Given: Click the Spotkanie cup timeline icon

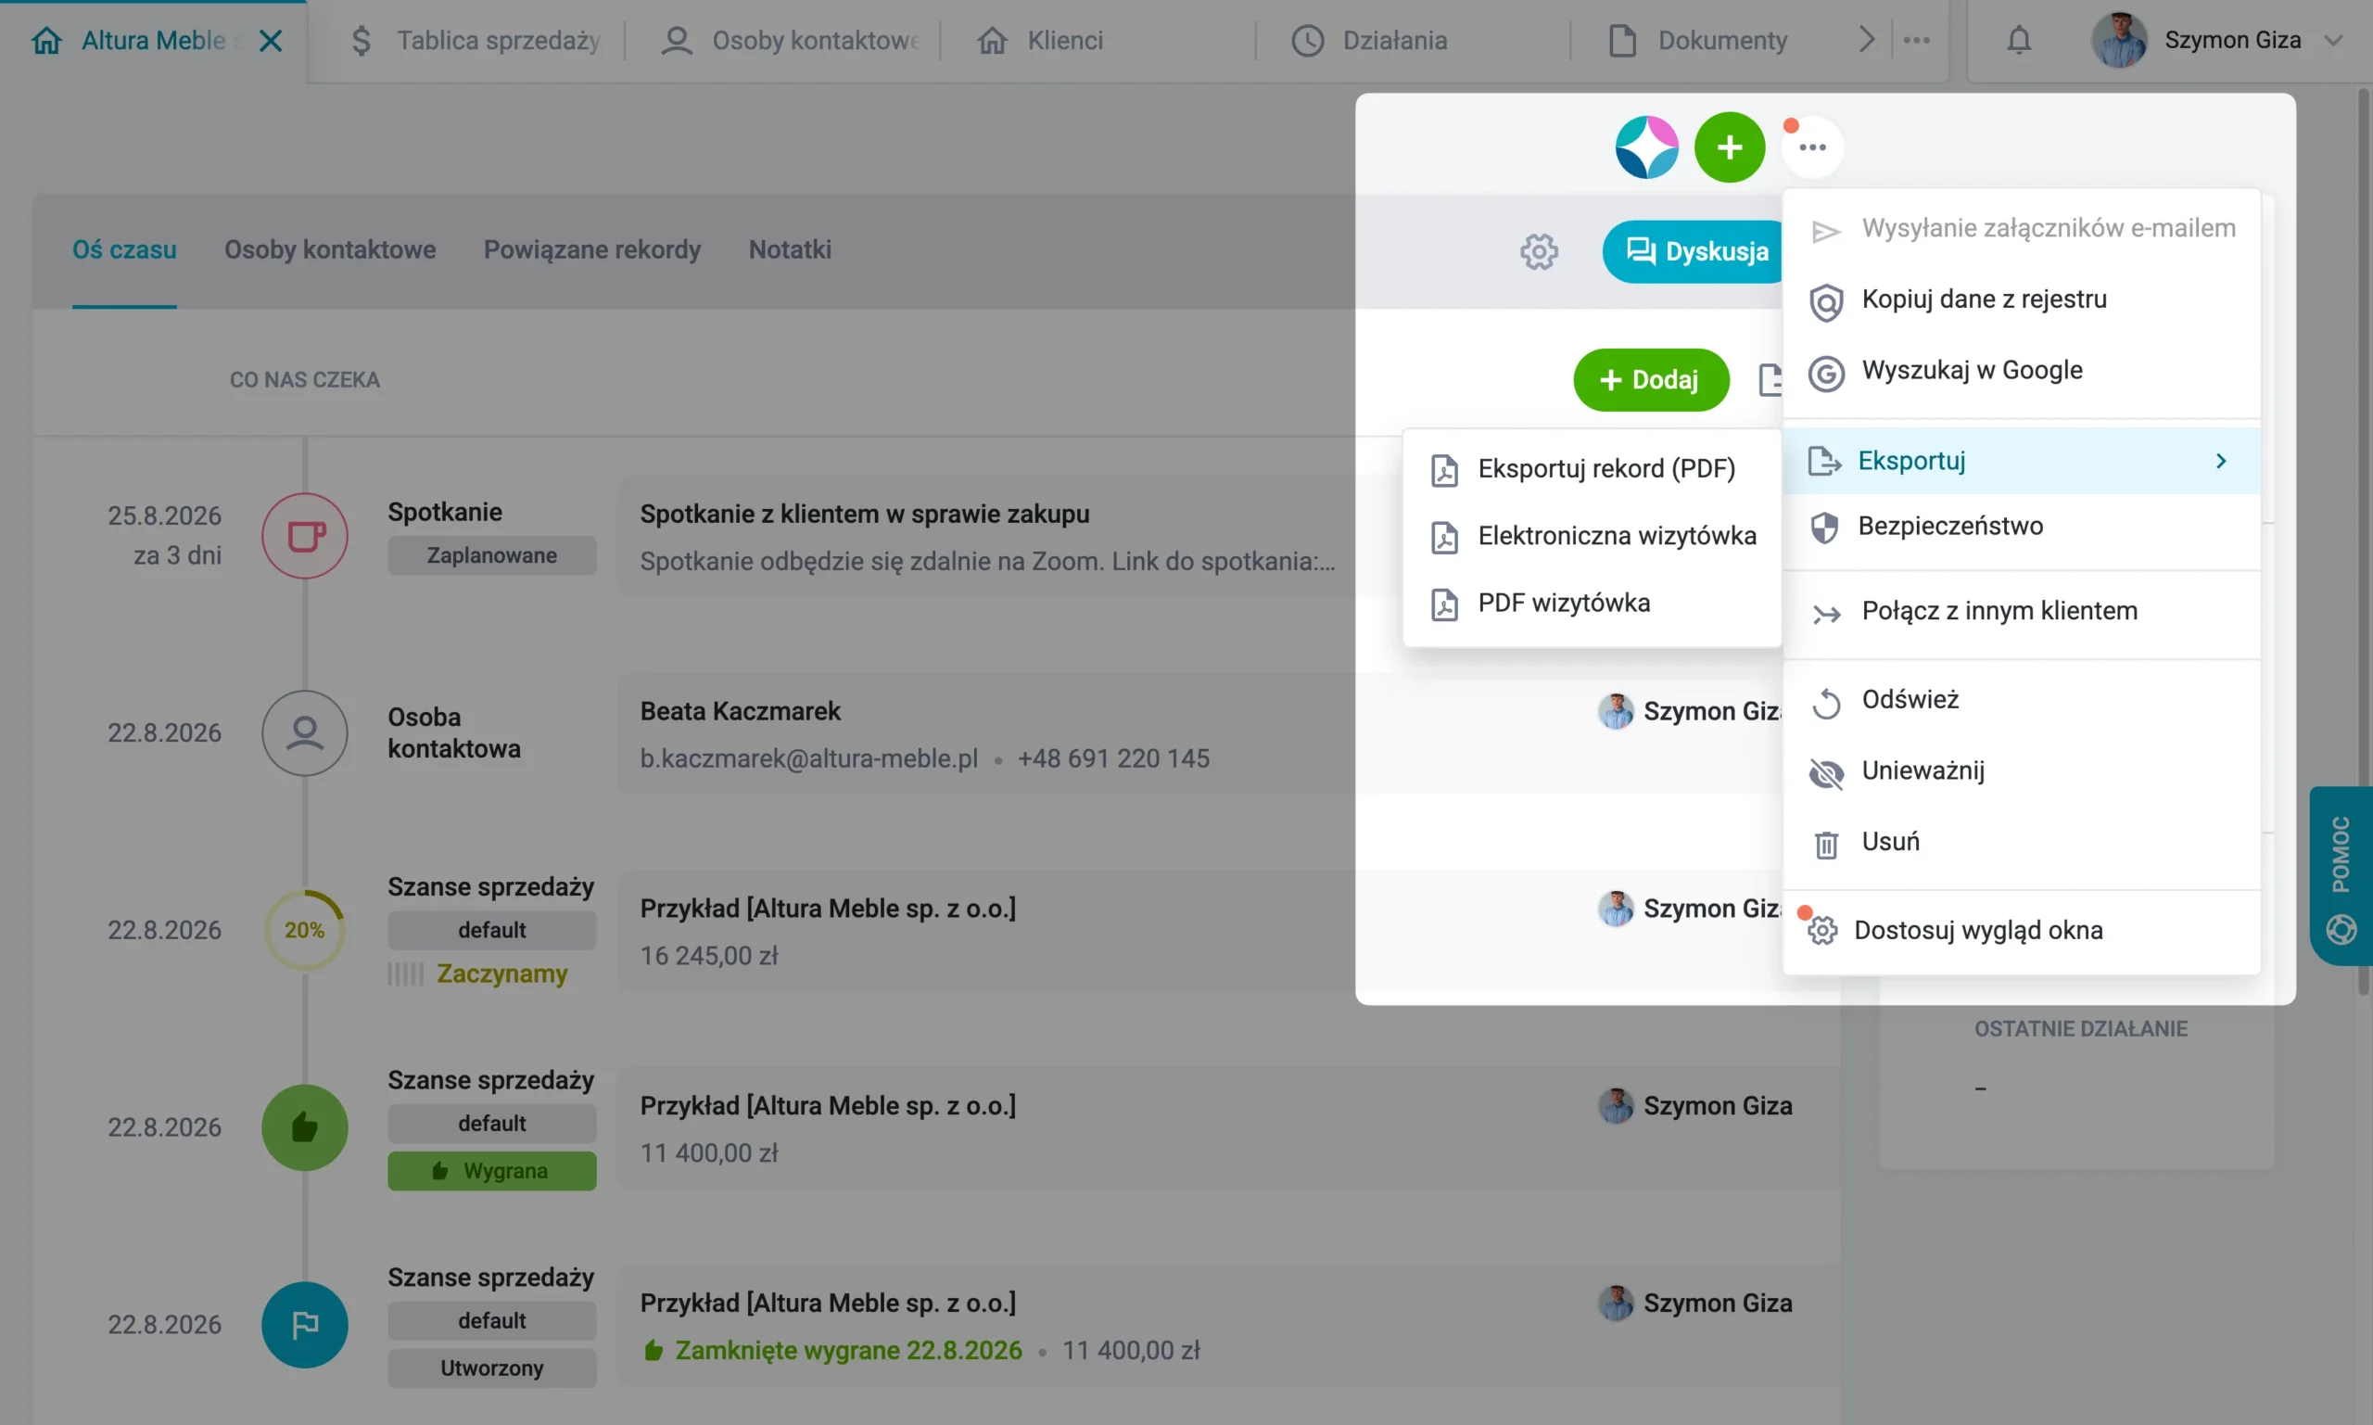Looking at the screenshot, I should [304, 536].
